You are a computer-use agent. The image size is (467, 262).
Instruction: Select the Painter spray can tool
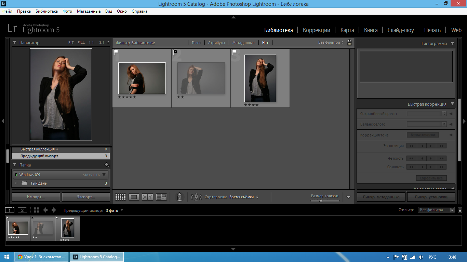coord(179,197)
